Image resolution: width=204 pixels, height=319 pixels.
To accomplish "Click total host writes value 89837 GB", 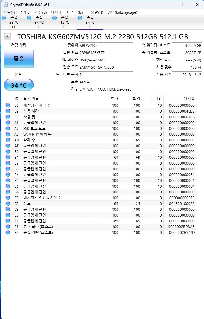I will [187, 53].
